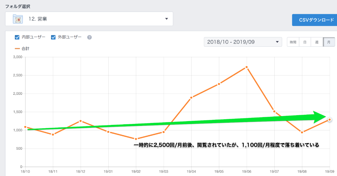Click the lowest data point at 19/02

coord(136,139)
